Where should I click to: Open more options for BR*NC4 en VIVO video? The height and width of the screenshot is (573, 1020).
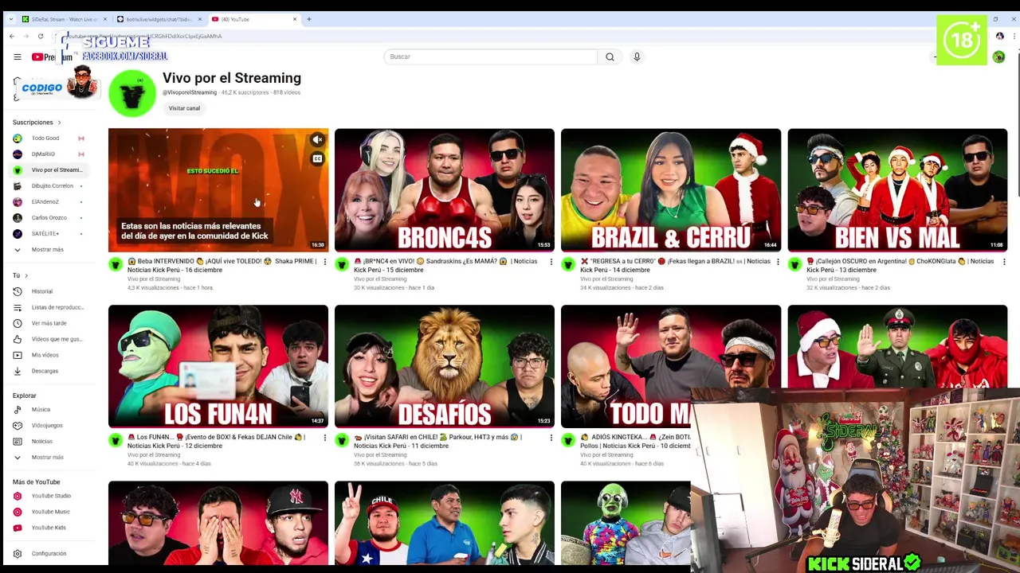[551, 262]
